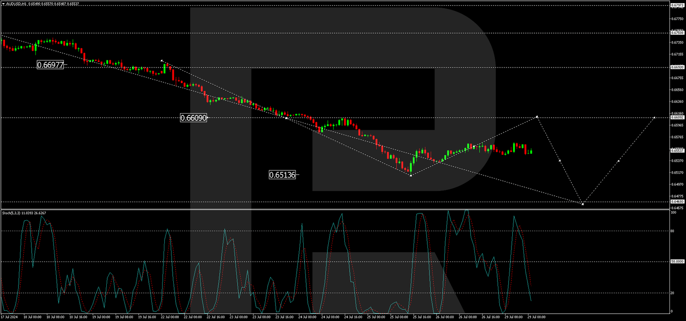Select the 0.66977 price annotation label
Screen dimensions: 686x321
coord(50,65)
